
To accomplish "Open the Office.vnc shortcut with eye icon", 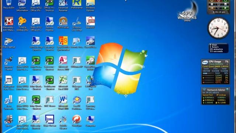I will click(49, 6).
